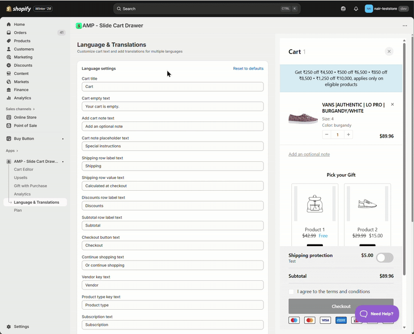
Task: Click the Winter '26 edition badge
Action: click(x=43, y=9)
